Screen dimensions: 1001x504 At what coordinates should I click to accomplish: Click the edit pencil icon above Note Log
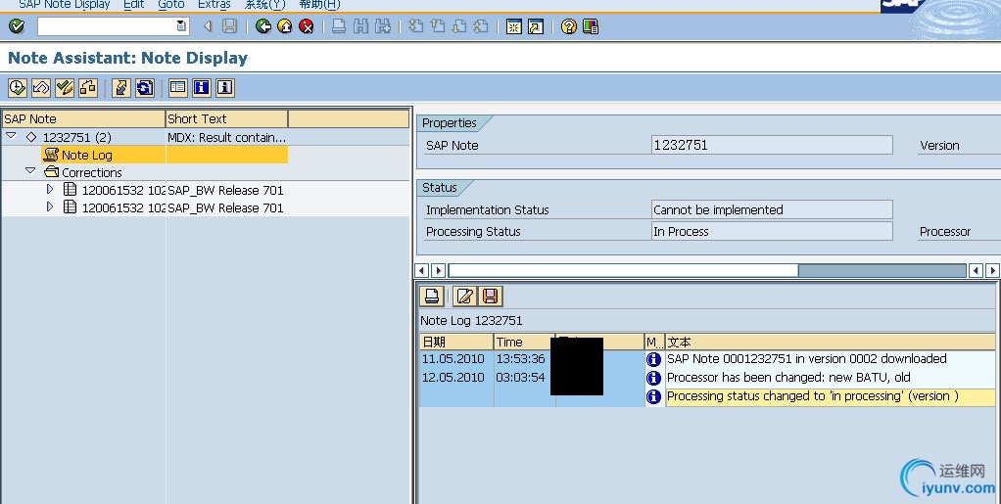[x=466, y=297]
